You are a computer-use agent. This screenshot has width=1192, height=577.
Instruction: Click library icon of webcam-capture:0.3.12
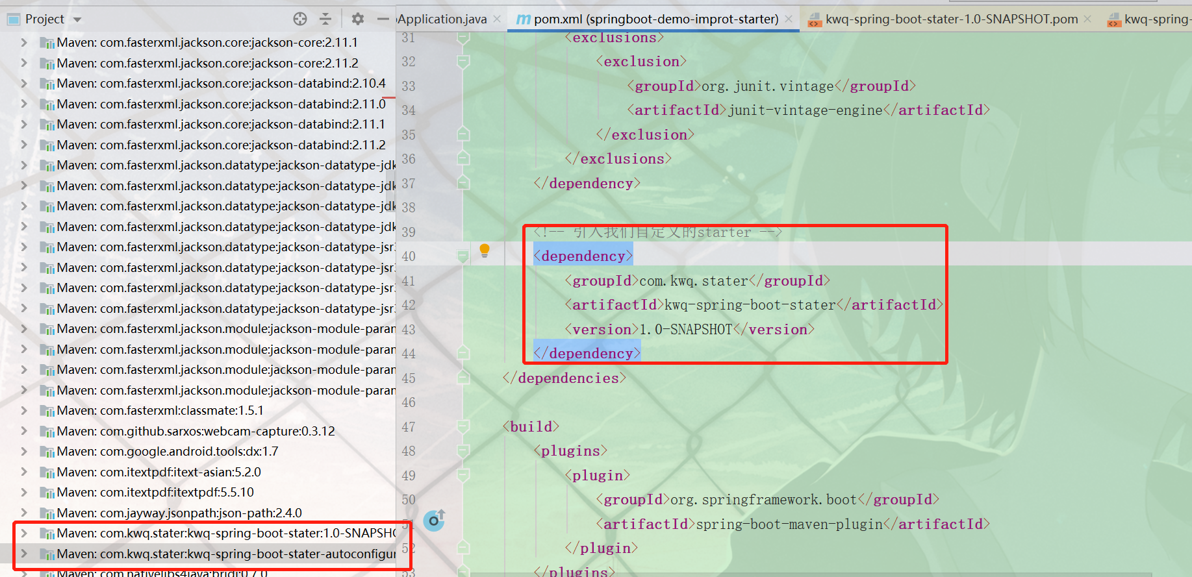pyautogui.click(x=47, y=432)
